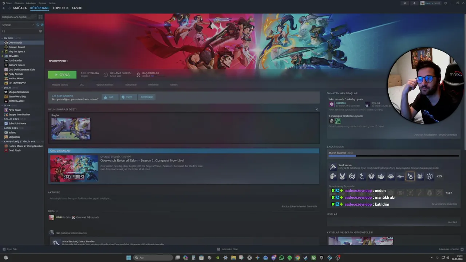Open friend Ryu-ga avatar
The height and width of the screenshot is (262, 466).
[368, 104]
